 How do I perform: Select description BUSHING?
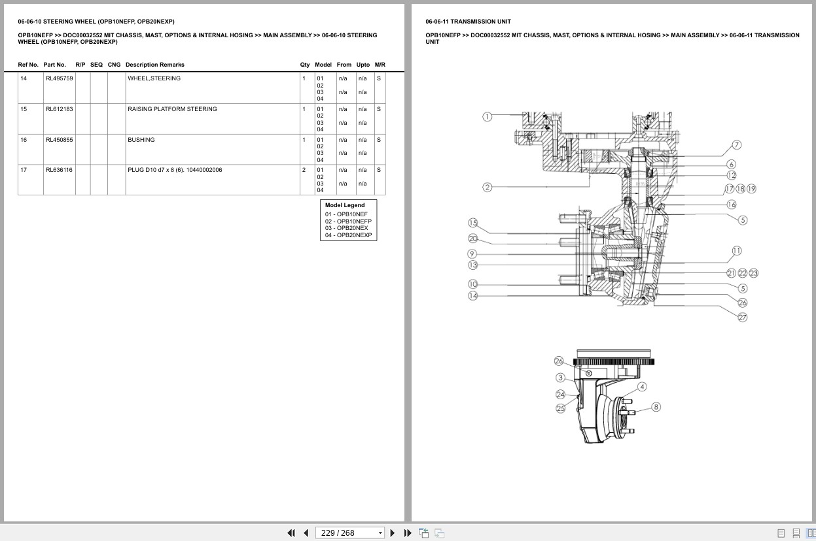[141, 140]
